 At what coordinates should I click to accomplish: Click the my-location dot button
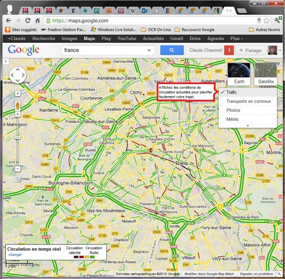pos(18,93)
